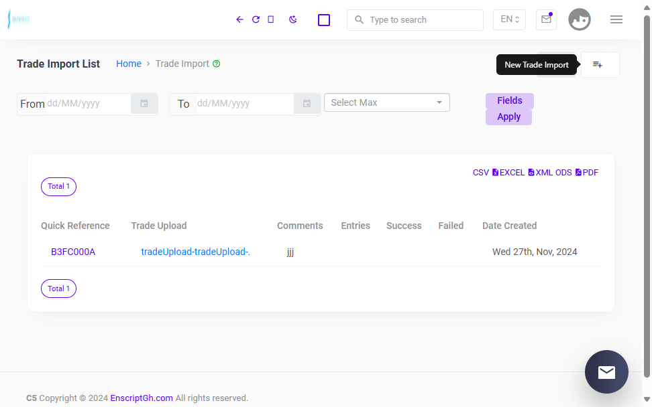Open the B3FC000A reference link

click(x=73, y=252)
